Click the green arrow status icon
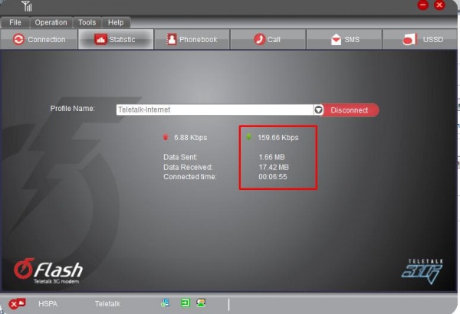This screenshot has width=460, height=314. pos(185,303)
